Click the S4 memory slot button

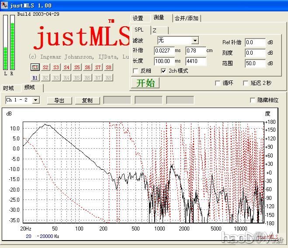coord(66,67)
